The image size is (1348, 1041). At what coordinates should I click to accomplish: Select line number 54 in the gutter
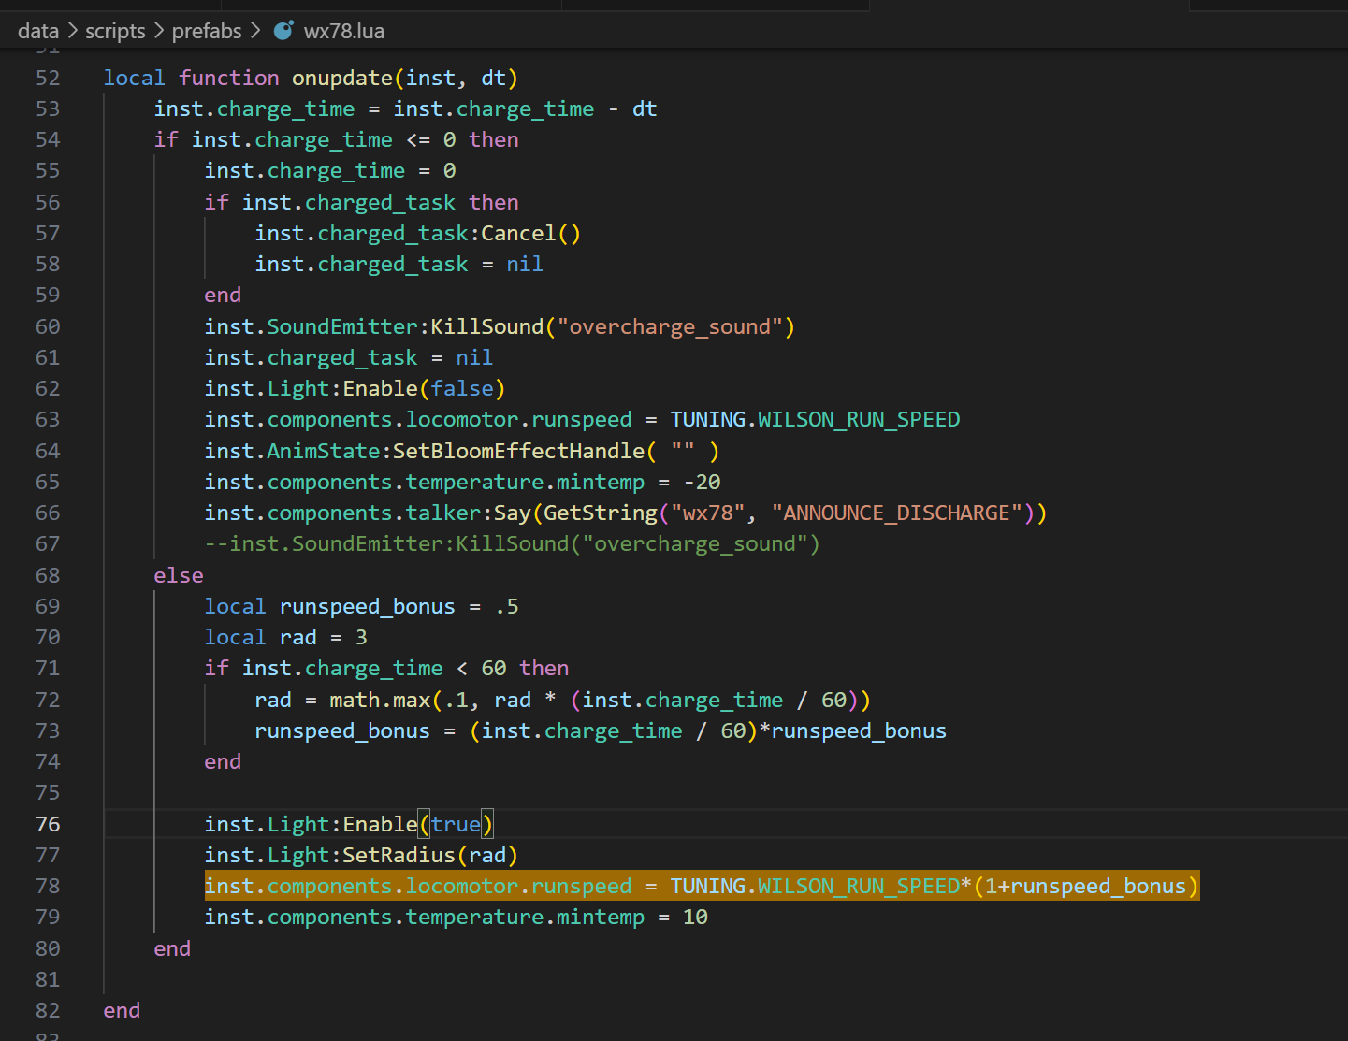[48, 139]
